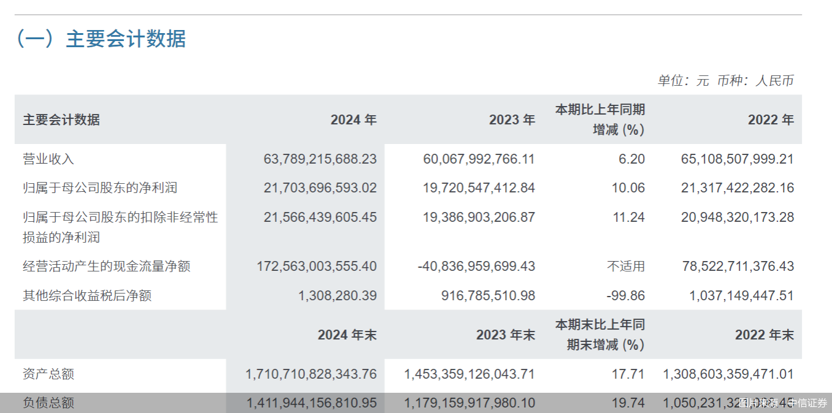
Task: Click the 2024 年 column header
Action: [353, 119]
